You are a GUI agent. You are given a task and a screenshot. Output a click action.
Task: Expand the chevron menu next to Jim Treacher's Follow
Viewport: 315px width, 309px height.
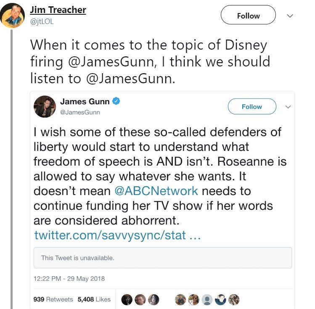pos(290,16)
